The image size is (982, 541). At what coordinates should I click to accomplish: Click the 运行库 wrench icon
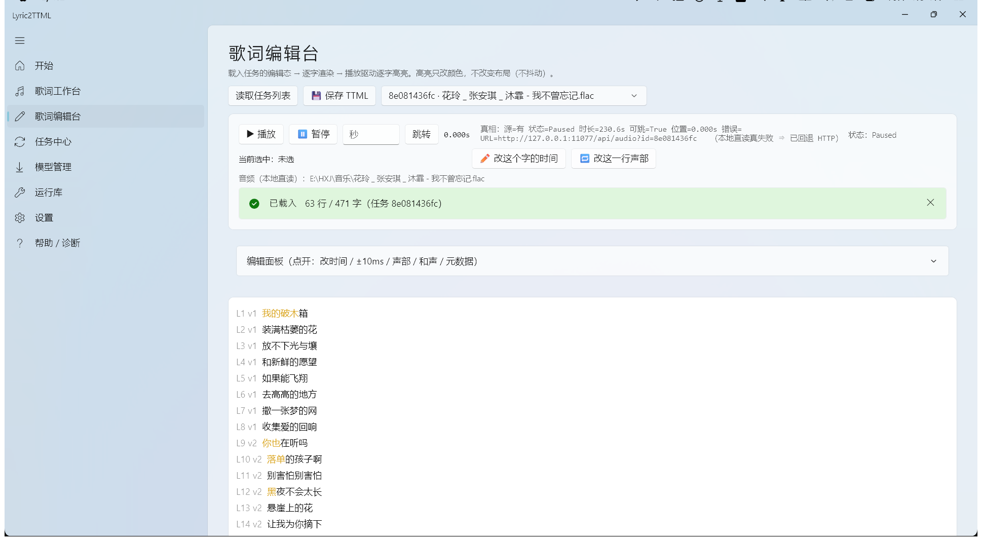[x=20, y=192]
